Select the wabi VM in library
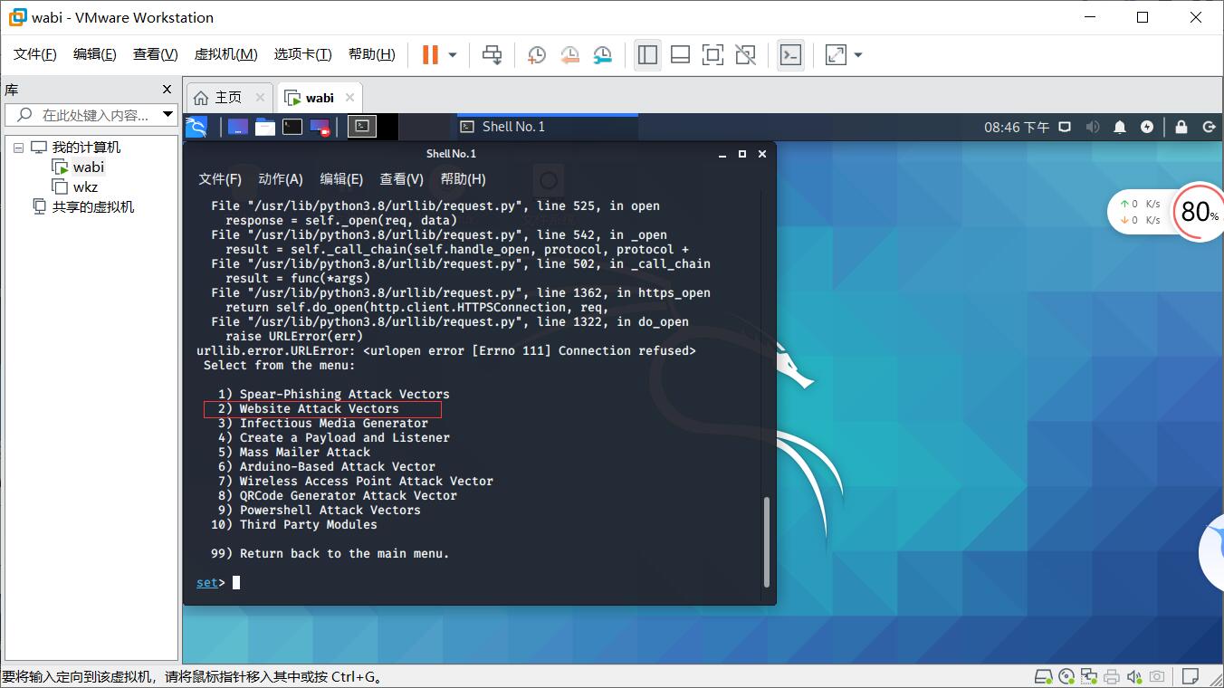 pyautogui.click(x=89, y=167)
